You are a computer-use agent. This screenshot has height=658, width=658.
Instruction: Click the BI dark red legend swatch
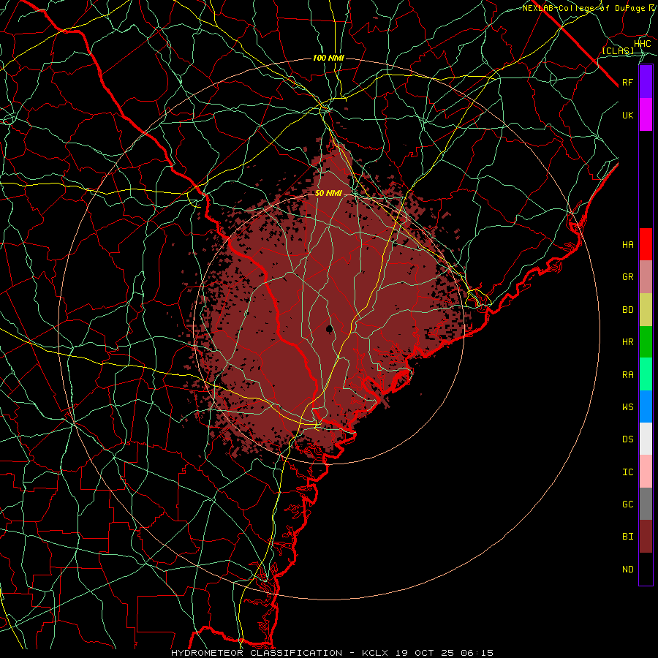coord(646,537)
